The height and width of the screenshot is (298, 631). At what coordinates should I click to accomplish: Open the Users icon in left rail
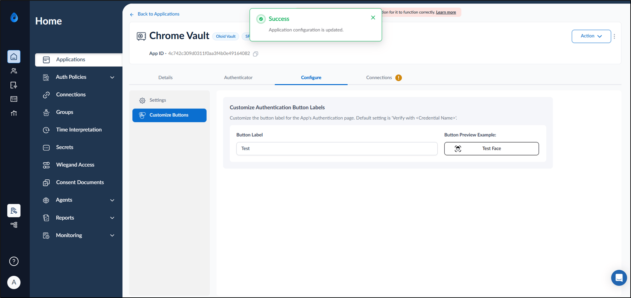(x=14, y=71)
